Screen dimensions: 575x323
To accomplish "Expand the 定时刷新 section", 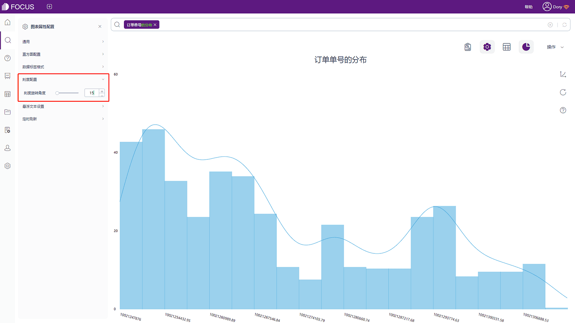I will [63, 119].
